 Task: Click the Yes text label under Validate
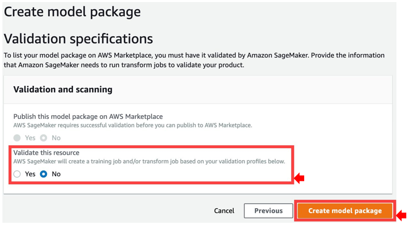(x=30, y=174)
